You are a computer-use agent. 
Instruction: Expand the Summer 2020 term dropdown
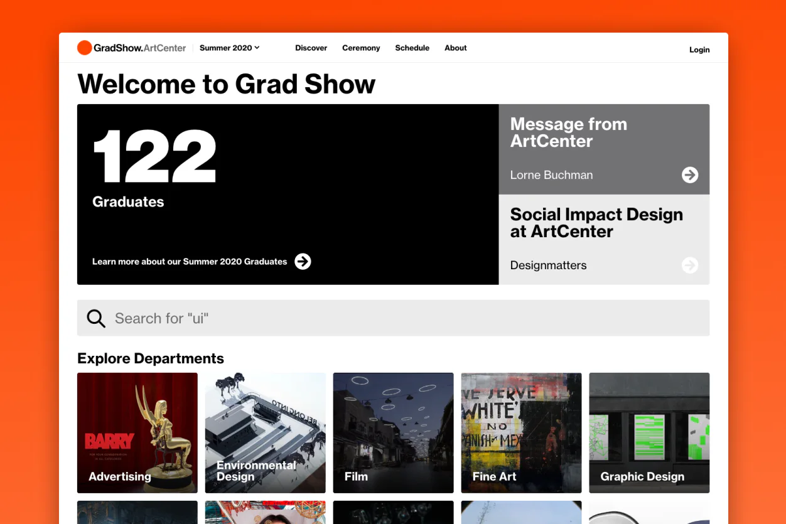click(230, 48)
